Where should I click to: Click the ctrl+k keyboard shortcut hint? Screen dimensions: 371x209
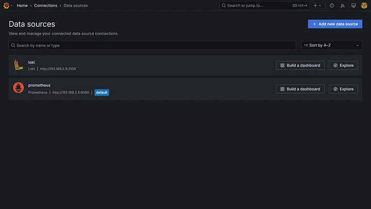click(300, 6)
